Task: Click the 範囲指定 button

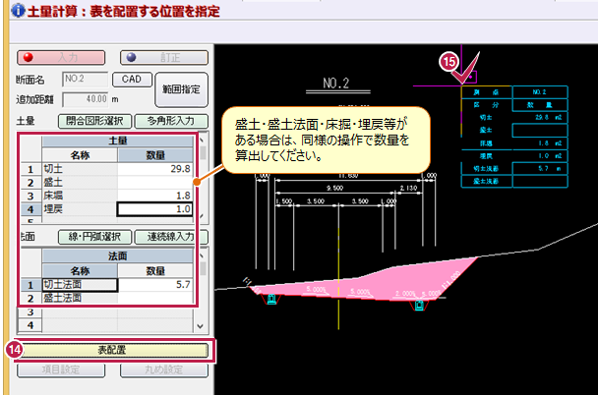Action: [182, 89]
